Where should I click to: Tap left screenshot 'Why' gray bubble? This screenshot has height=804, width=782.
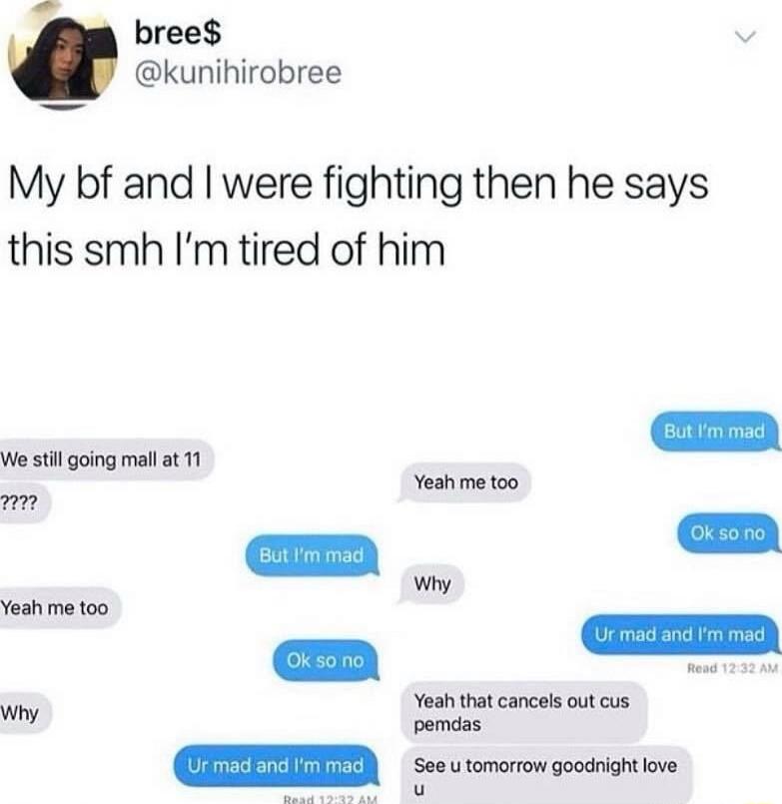(x=25, y=713)
